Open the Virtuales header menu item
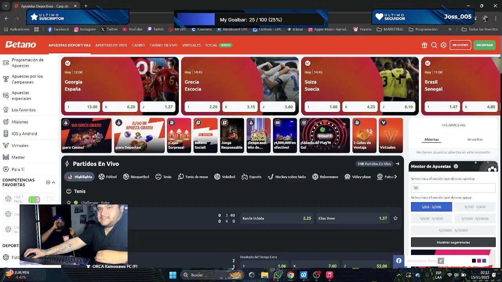Screen dimensions: 502x282 tap(191, 45)
